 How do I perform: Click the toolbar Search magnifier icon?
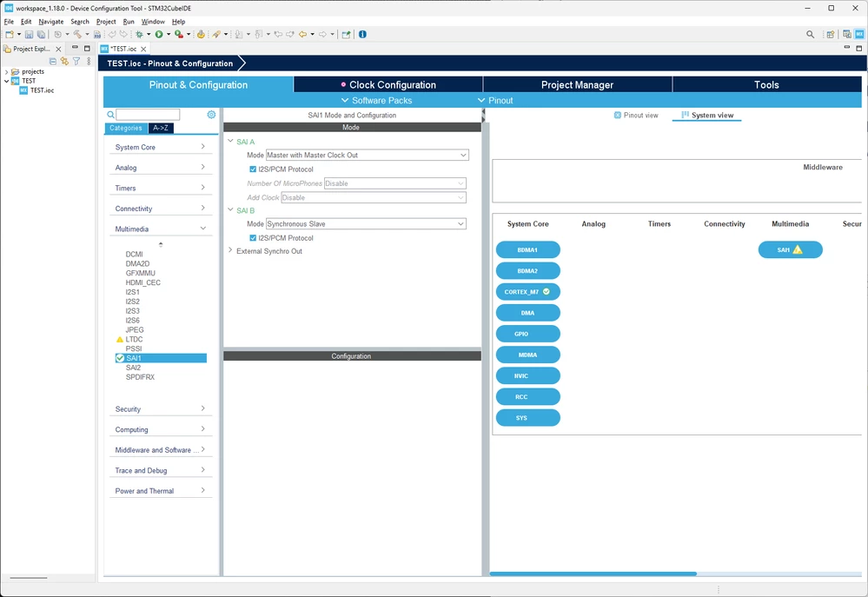[811, 35]
